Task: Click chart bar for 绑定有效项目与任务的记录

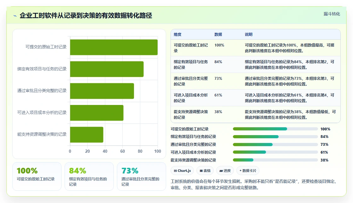Action: pos(107,69)
